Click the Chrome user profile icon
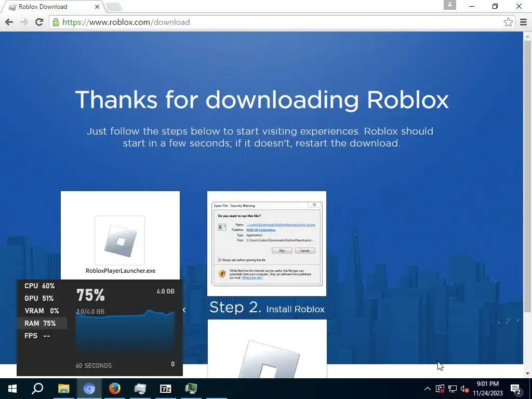Screen dimensions: 532x399 pyautogui.click(x=450, y=5)
